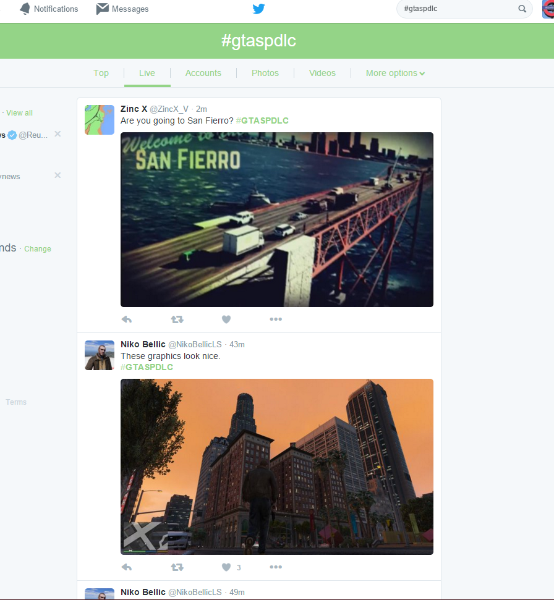Click the @Reu... account handle
This screenshot has width=554, height=600.
tap(33, 135)
